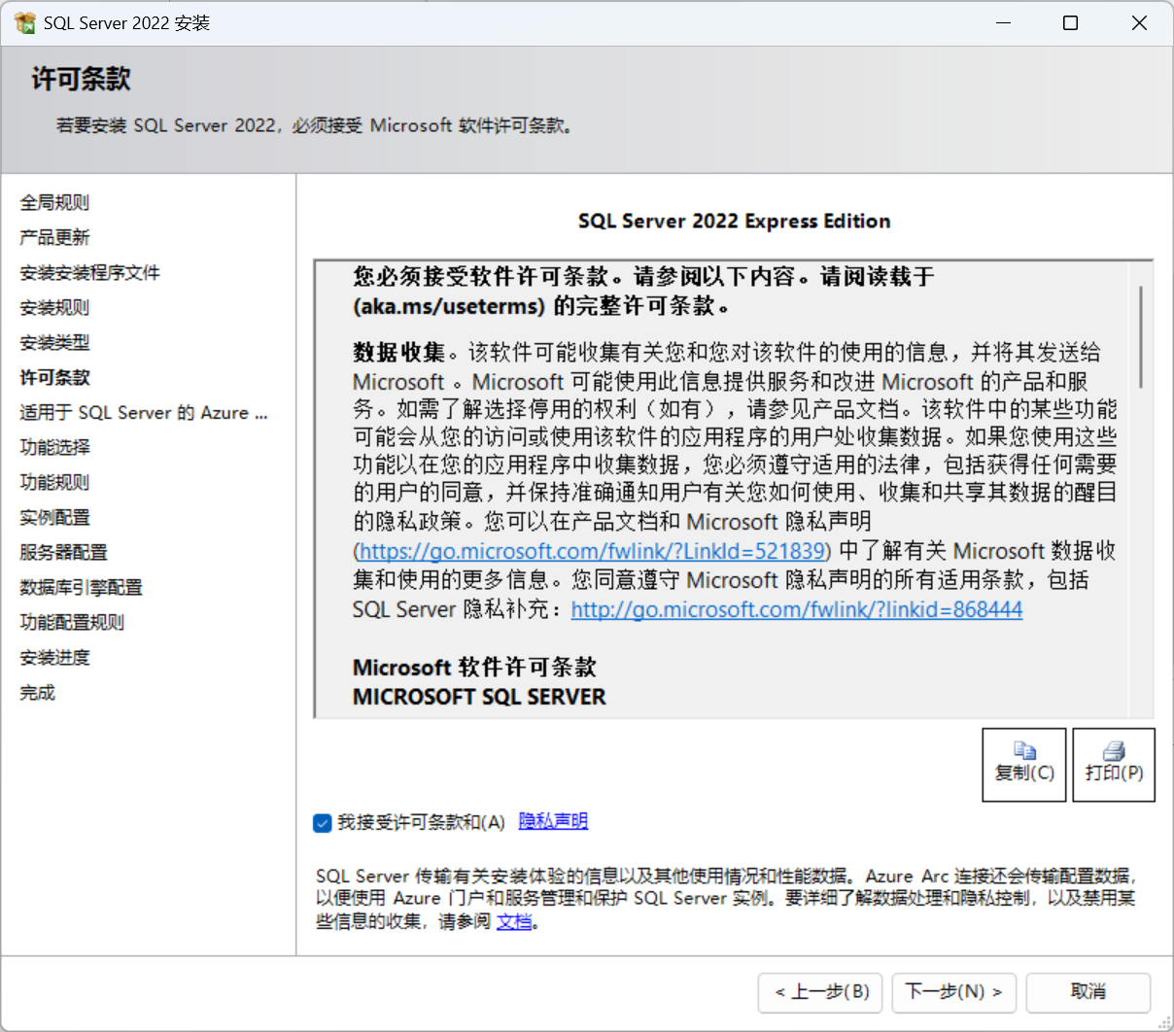
Task: Select the 产品更新 step
Action: 54,237
